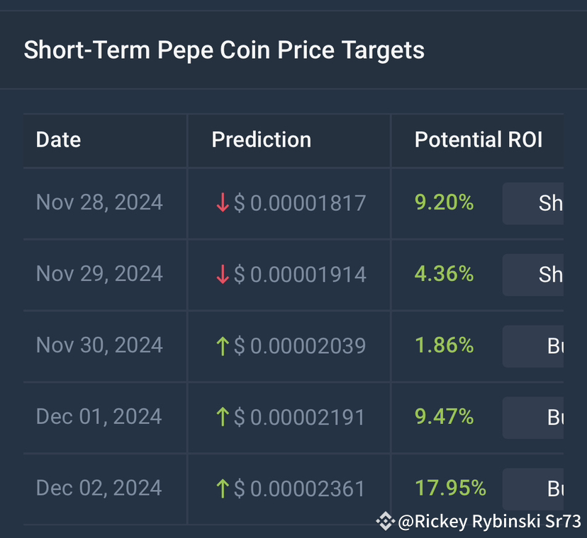Image resolution: width=587 pixels, height=538 pixels.
Task: Click the up arrow beside $0.00002361
Action: 222,489
